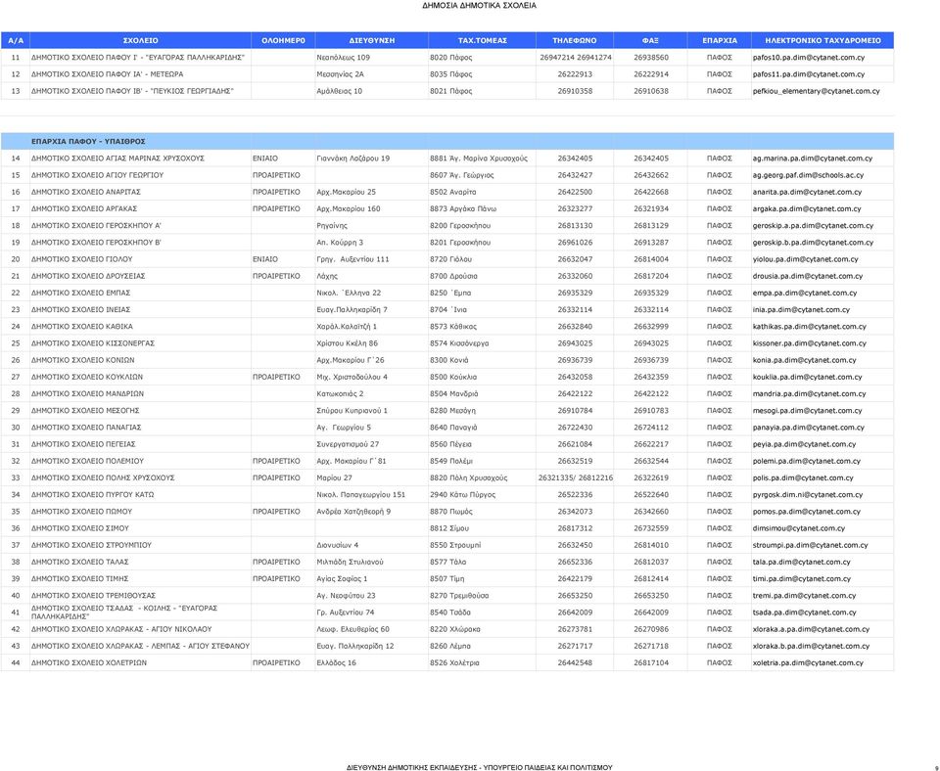This screenshot has height=771, width=940.
Task: Click the ΣΧΟΛΕΙΟ column header
Action: (x=140, y=41)
